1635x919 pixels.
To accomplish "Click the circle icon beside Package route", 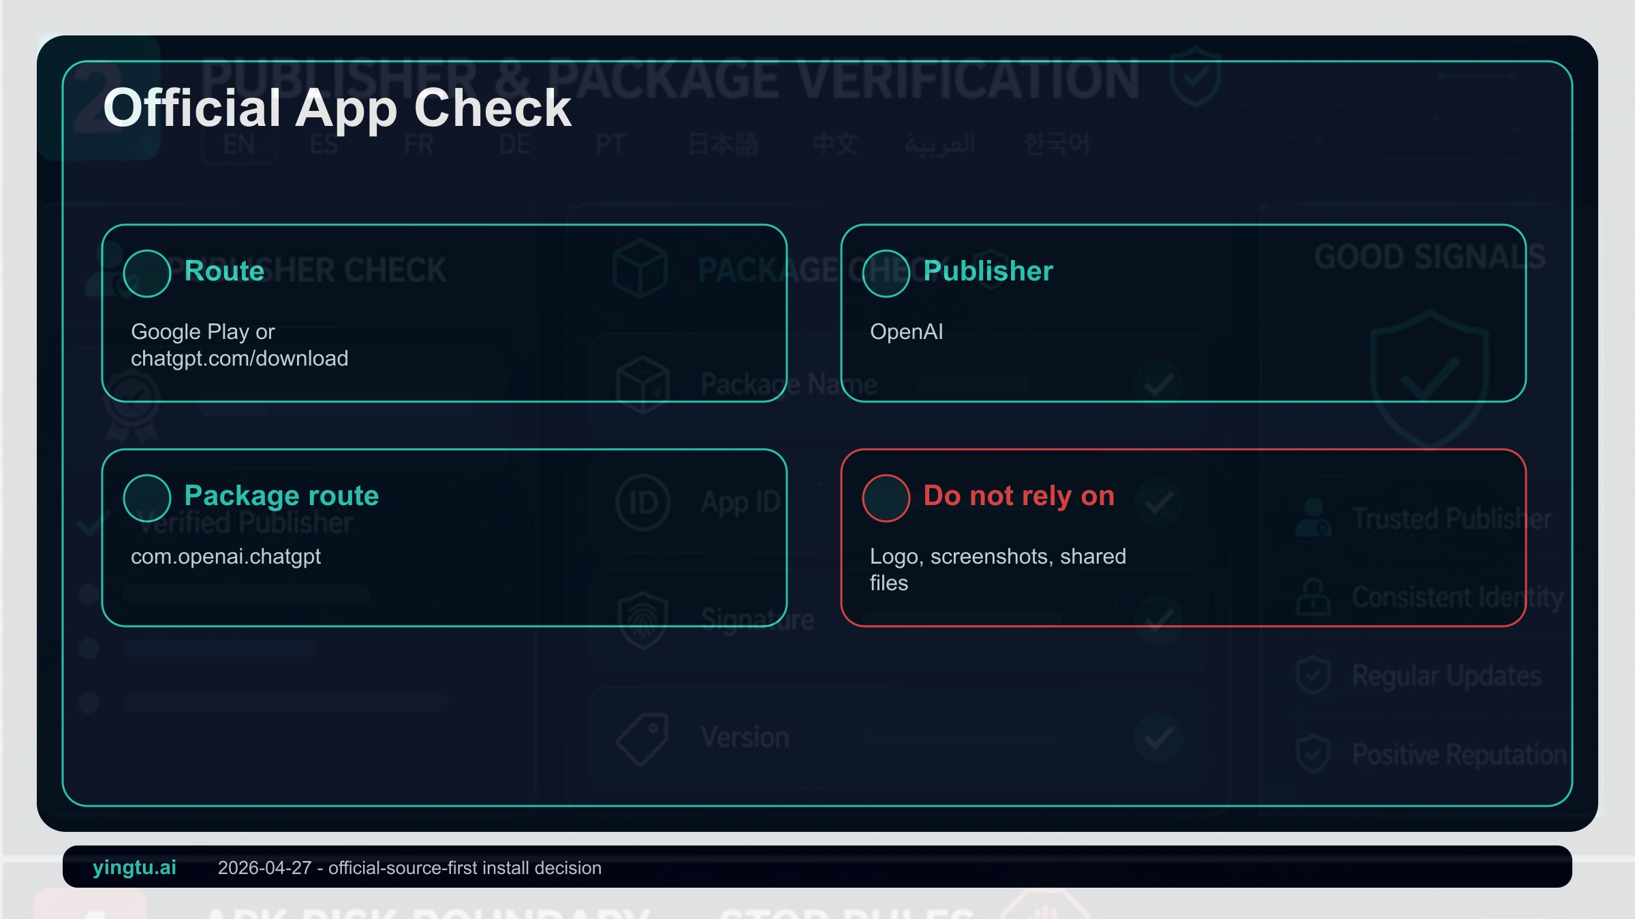I will 146,498.
